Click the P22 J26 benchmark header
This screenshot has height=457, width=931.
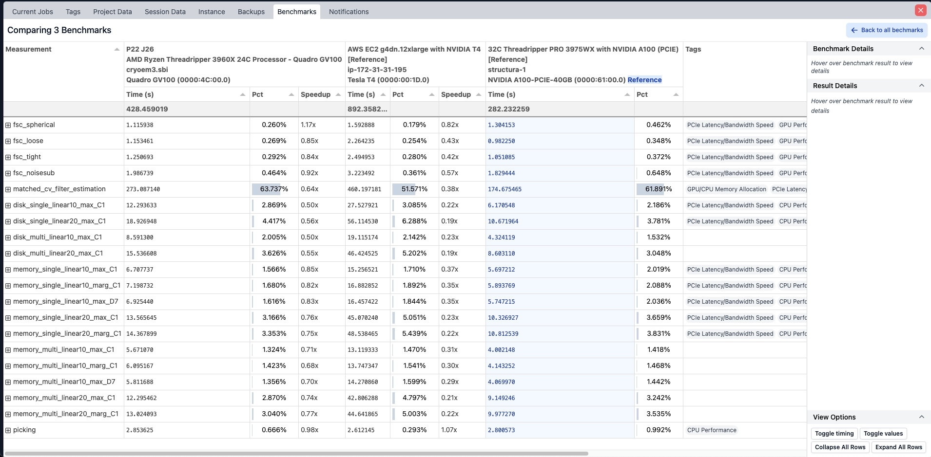[234, 64]
